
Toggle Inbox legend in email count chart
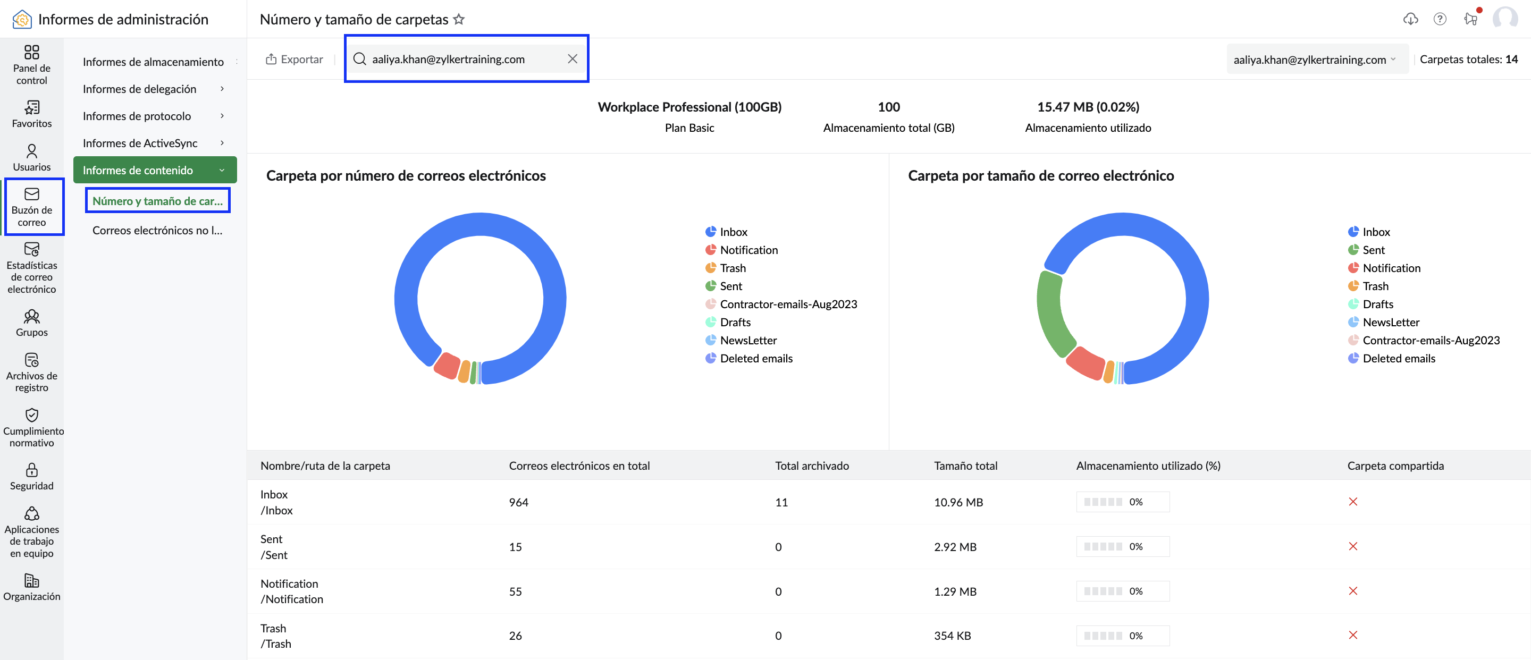point(726,232)
